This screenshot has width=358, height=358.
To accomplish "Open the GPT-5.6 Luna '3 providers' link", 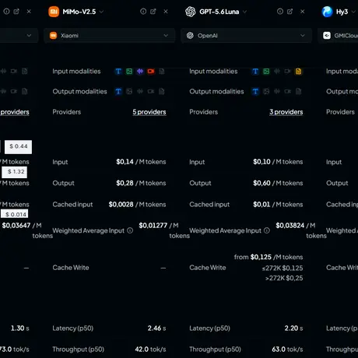I will (286, 112).
